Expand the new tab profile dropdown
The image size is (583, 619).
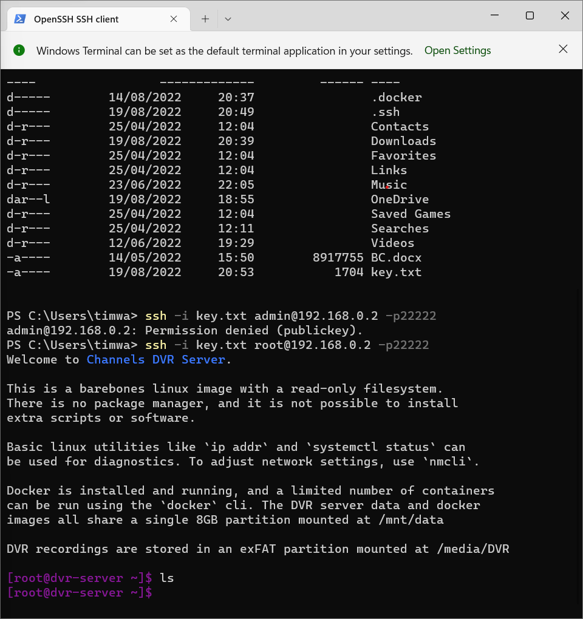point(228,19)
